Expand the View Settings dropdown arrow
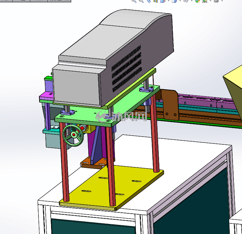This screenshot has width=242, height=234. point(222,1)
